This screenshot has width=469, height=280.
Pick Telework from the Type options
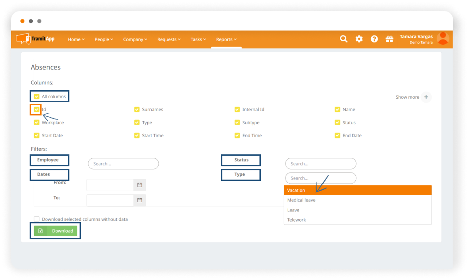[x=297, y=220]
